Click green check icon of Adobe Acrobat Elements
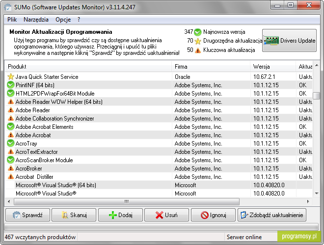The image size is (324, 245). coord(10,126)
